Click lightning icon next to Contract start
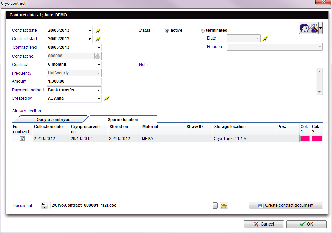This screenshot has height=233, width=332. click(98, 39)
